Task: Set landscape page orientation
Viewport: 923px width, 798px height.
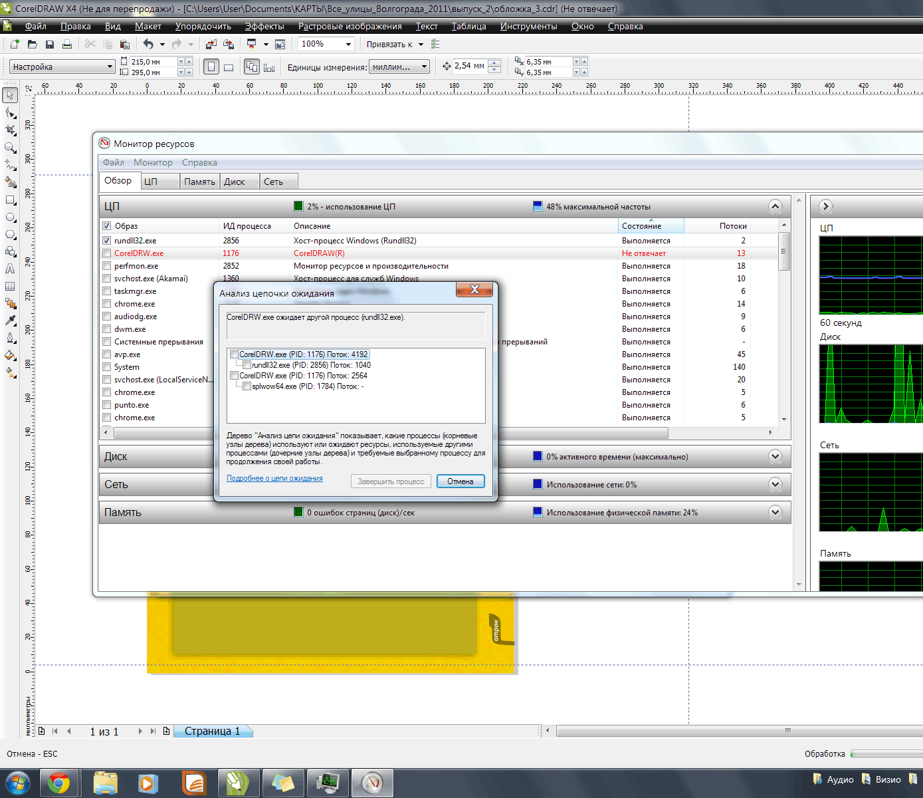Action: pos(229,66)
